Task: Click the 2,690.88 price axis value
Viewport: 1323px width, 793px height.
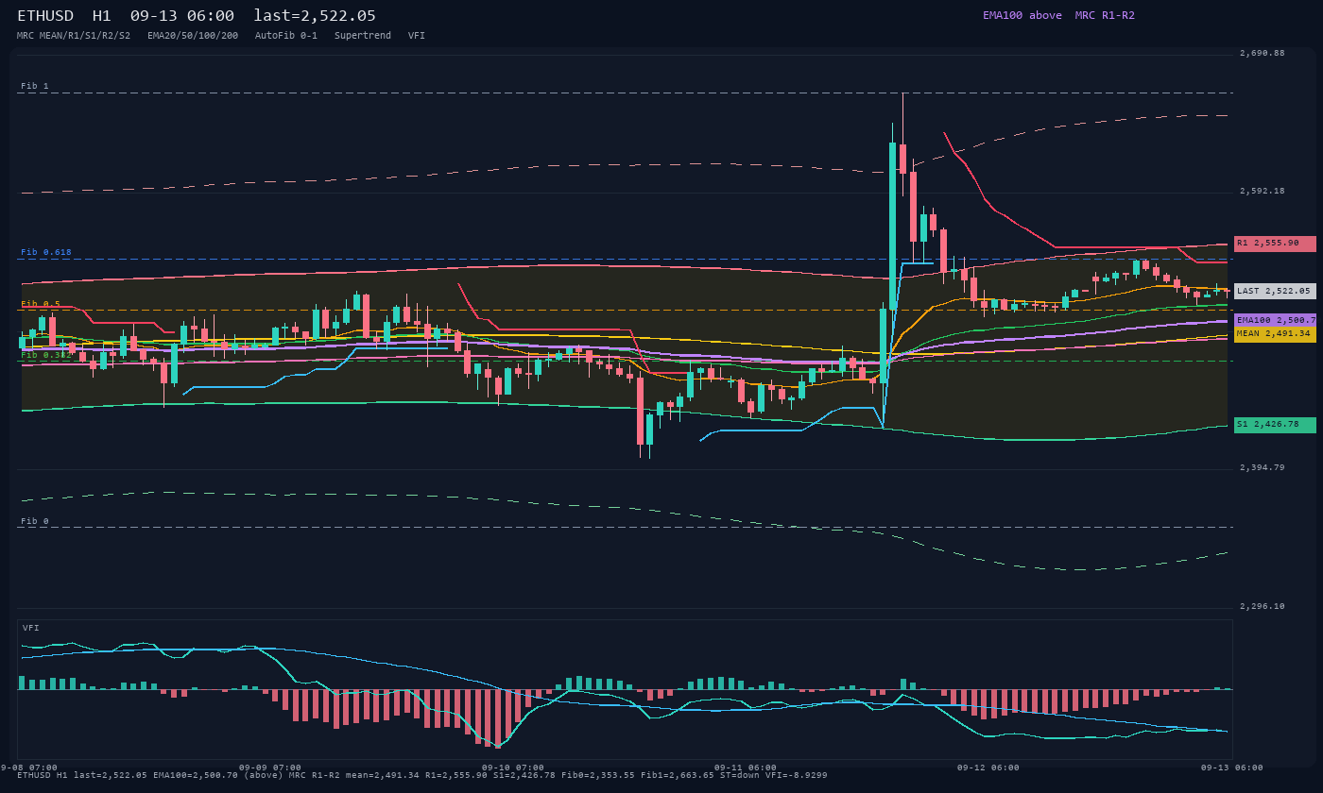Action: (1263, 53)
